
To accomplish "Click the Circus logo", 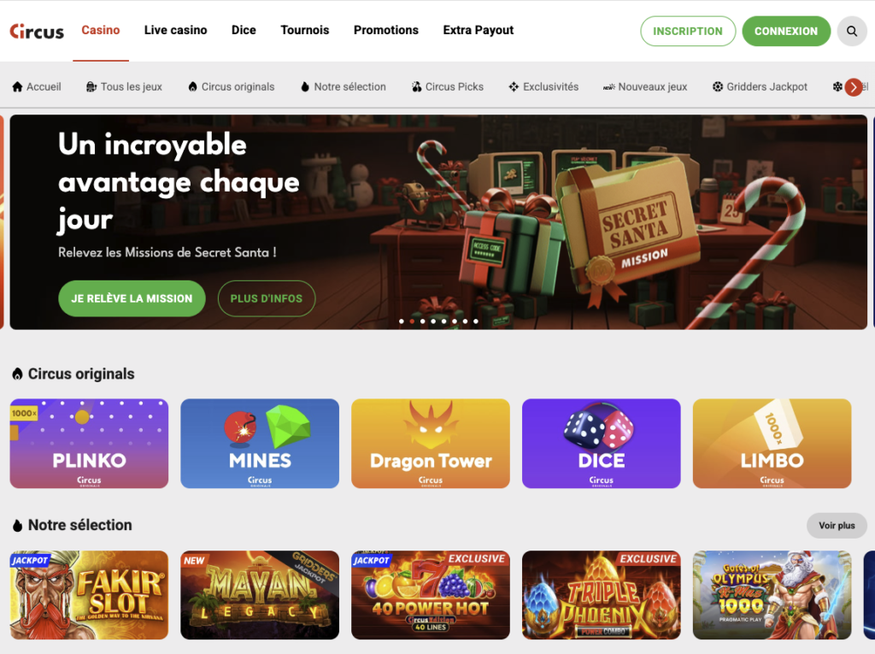I will point(37,32).
